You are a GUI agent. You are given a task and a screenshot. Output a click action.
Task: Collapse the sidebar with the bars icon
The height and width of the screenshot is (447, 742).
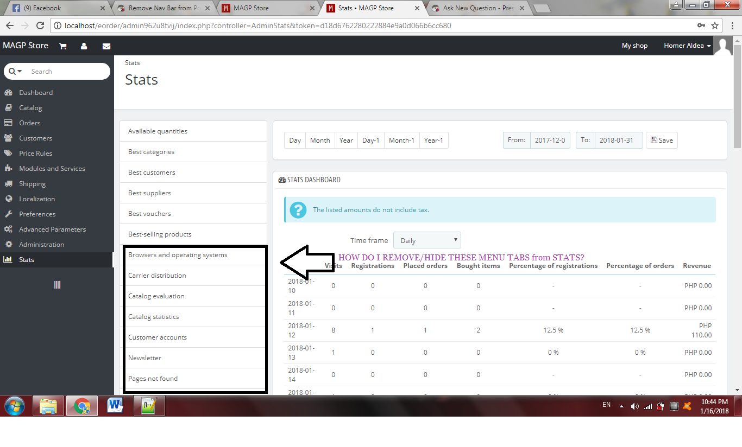[57, 285]
